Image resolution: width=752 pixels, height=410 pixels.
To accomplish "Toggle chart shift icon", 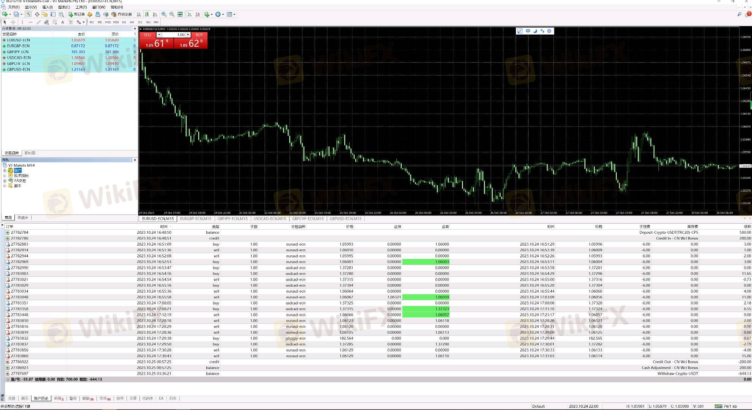I will pyautogui.click(x=198, y=14).
